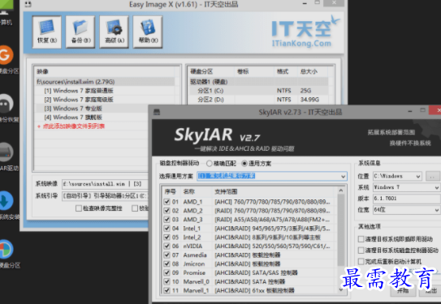
Task: Select 驱动器1 (硬盘) row in partition list
Action: click(x=258, y=82)
